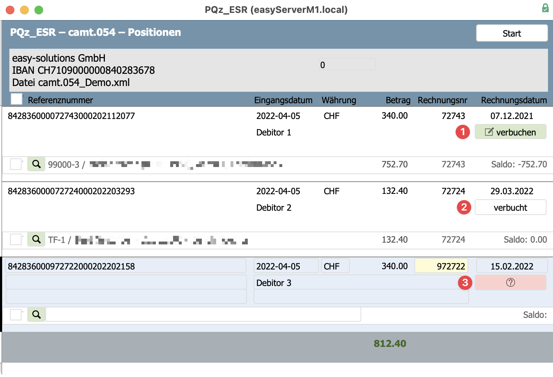Click the field showing 0 in the header

coord(347,65)
